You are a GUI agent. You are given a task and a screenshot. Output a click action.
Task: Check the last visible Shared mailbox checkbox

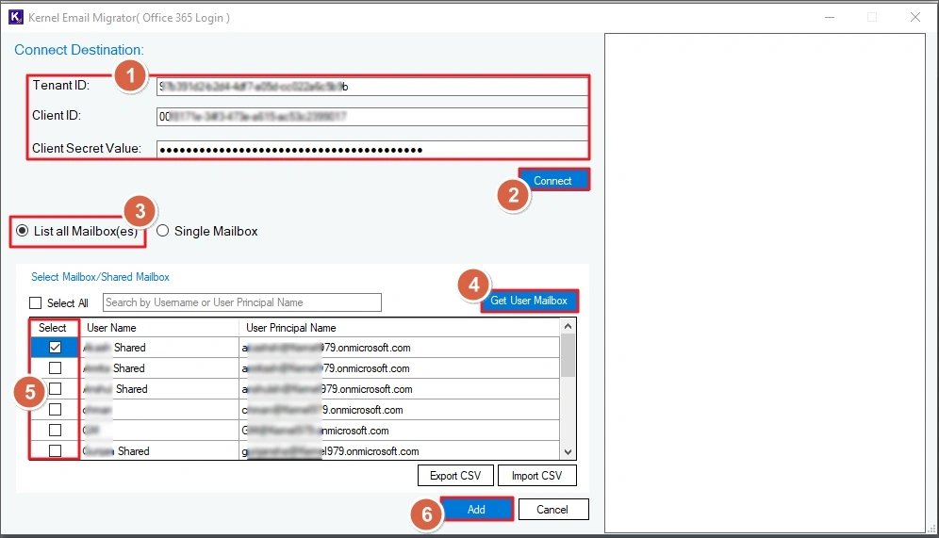55,450
